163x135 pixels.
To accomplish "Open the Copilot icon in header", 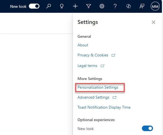I will [129, 6].
